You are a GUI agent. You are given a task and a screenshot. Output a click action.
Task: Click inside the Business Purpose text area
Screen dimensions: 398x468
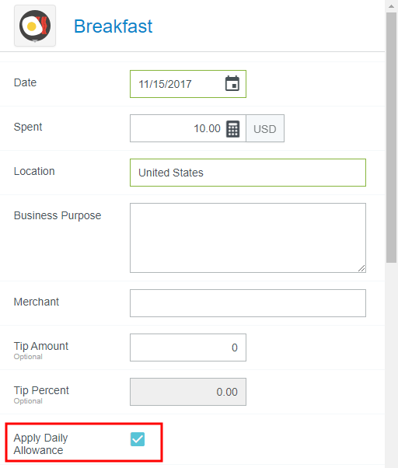pos(248,238)
